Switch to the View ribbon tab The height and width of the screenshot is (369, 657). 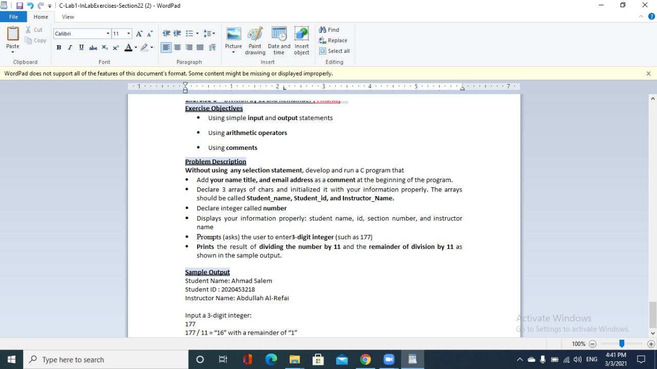67,16
